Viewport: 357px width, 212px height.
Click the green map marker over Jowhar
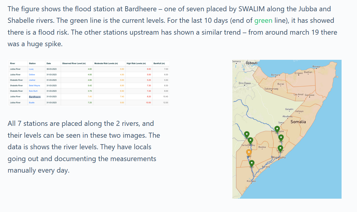[280, 149]
